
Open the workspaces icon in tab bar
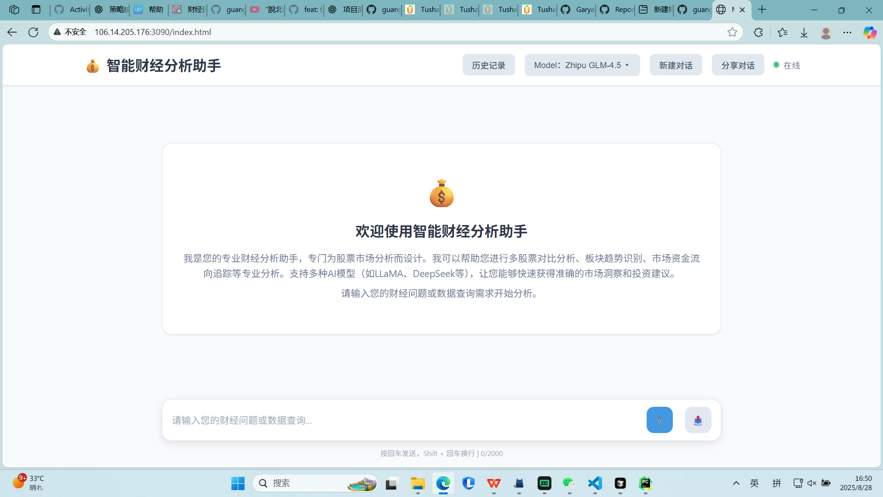click(14, 10)
